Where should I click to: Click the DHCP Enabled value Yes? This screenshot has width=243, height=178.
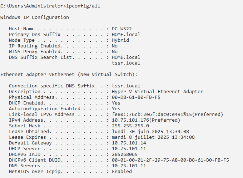[116, 103]
